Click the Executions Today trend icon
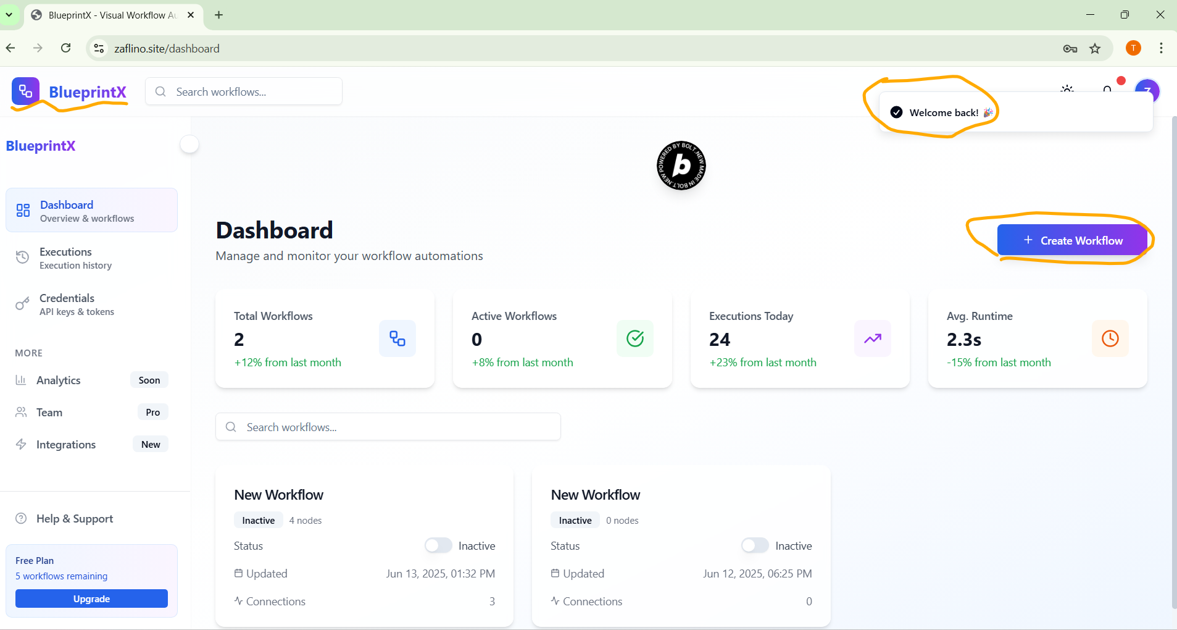This screenshot has width=1177, height=630. 873,338
